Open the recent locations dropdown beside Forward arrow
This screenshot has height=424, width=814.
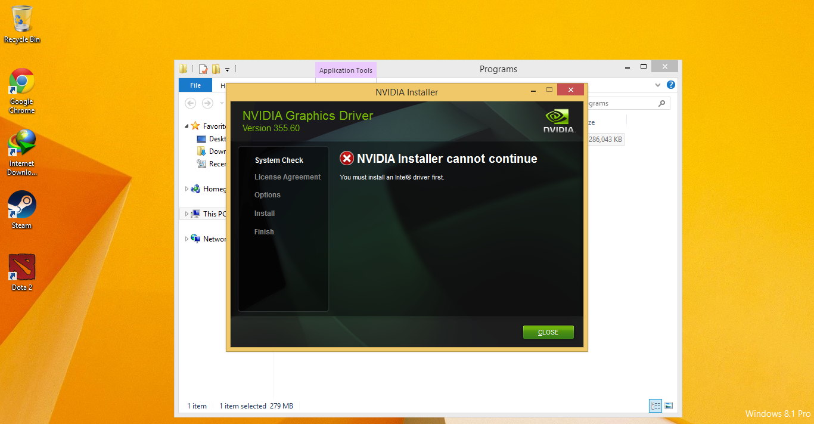coord(222,103)
